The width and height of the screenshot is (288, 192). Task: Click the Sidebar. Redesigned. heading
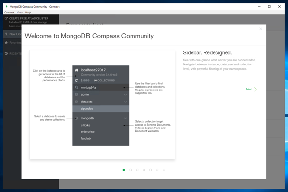(x=207, y=52)
